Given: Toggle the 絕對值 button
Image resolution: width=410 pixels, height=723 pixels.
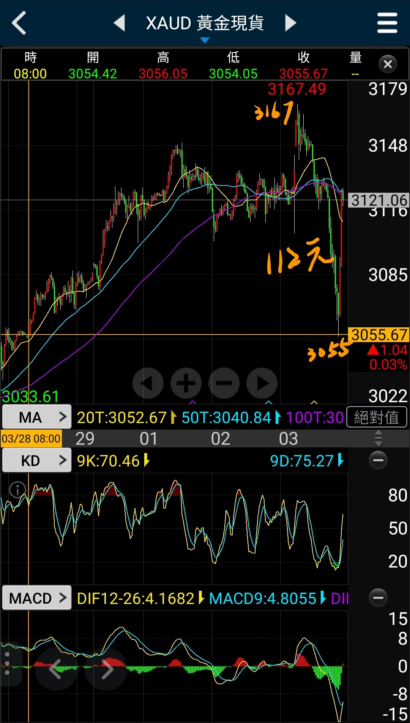Looking at the screenshot, I should click(x=377, y=417).
